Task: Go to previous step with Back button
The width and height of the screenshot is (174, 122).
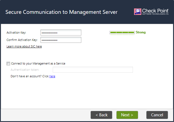Action: 101,115
